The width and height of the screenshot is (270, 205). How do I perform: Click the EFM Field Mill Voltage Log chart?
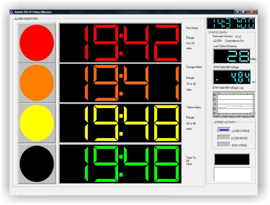tap(234, 103)
